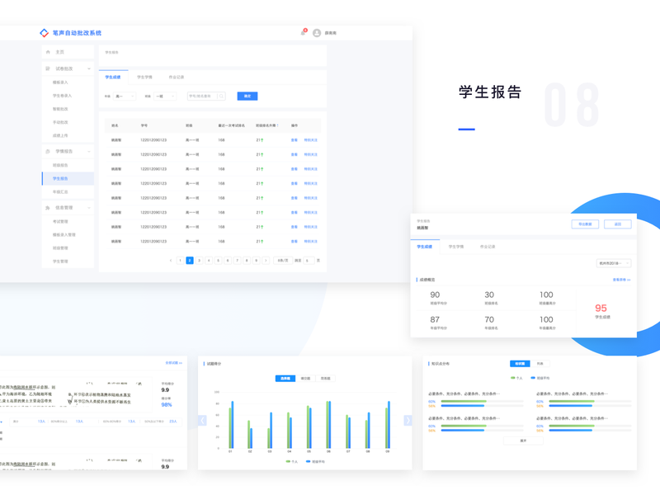Select the list toggle in knowledge distribution

[540, 364]
